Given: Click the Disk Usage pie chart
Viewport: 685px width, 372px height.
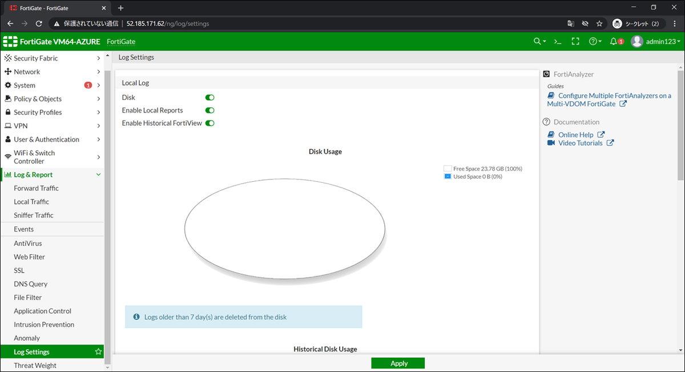Looking at the screenshot, I should click(284, 230).
